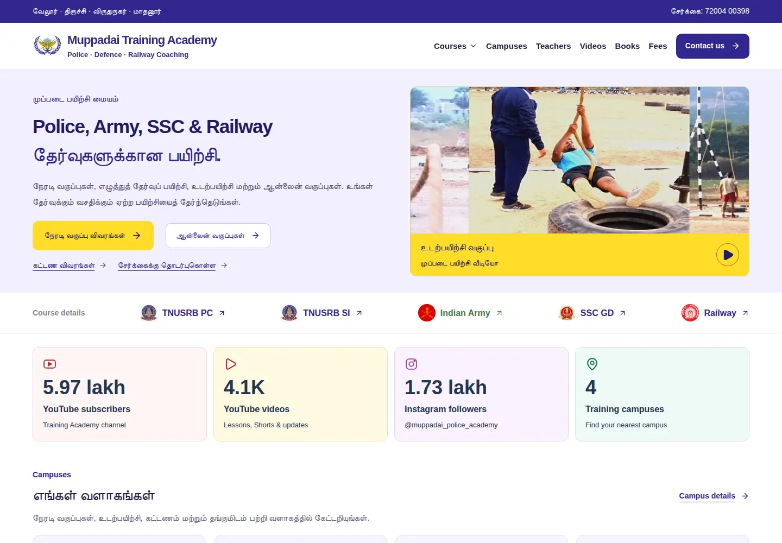Click the yellow direct class details button

click(93, 236)
